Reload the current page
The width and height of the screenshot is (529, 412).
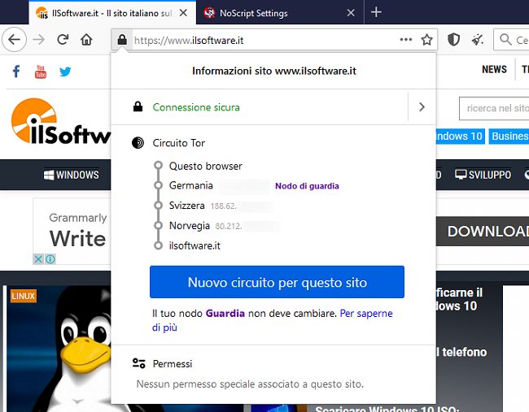pos(63,40)
